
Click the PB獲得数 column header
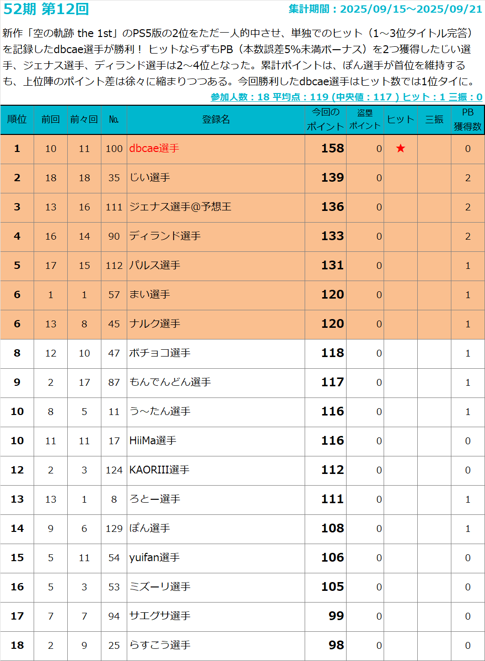[467, 119]
